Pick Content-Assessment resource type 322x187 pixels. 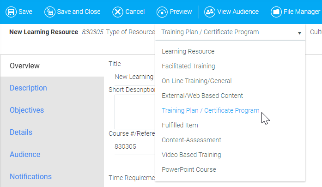pyautogui.click(x=191, y=140)
